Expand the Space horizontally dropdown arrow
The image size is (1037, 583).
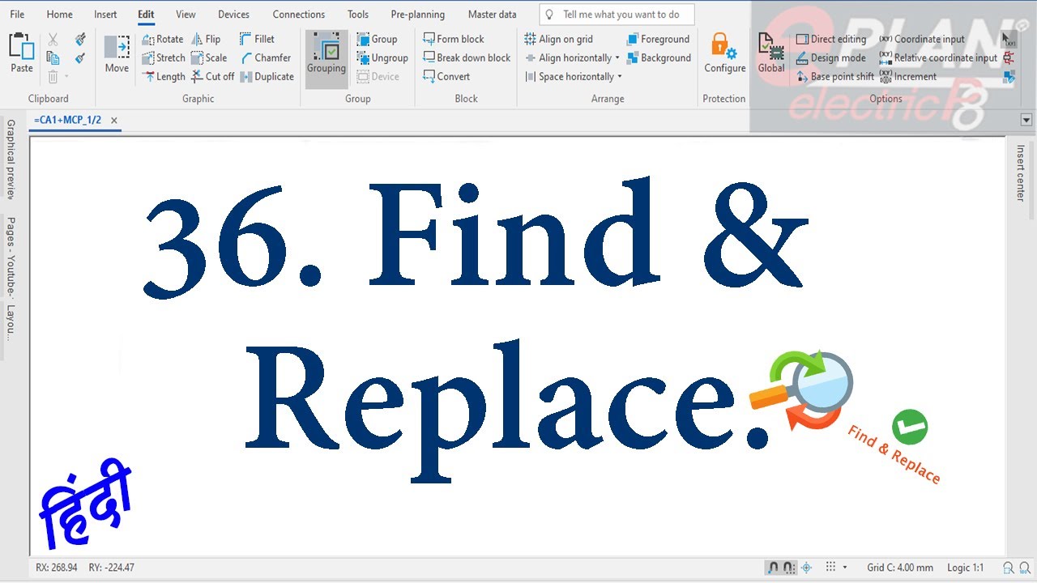[620, 76]
